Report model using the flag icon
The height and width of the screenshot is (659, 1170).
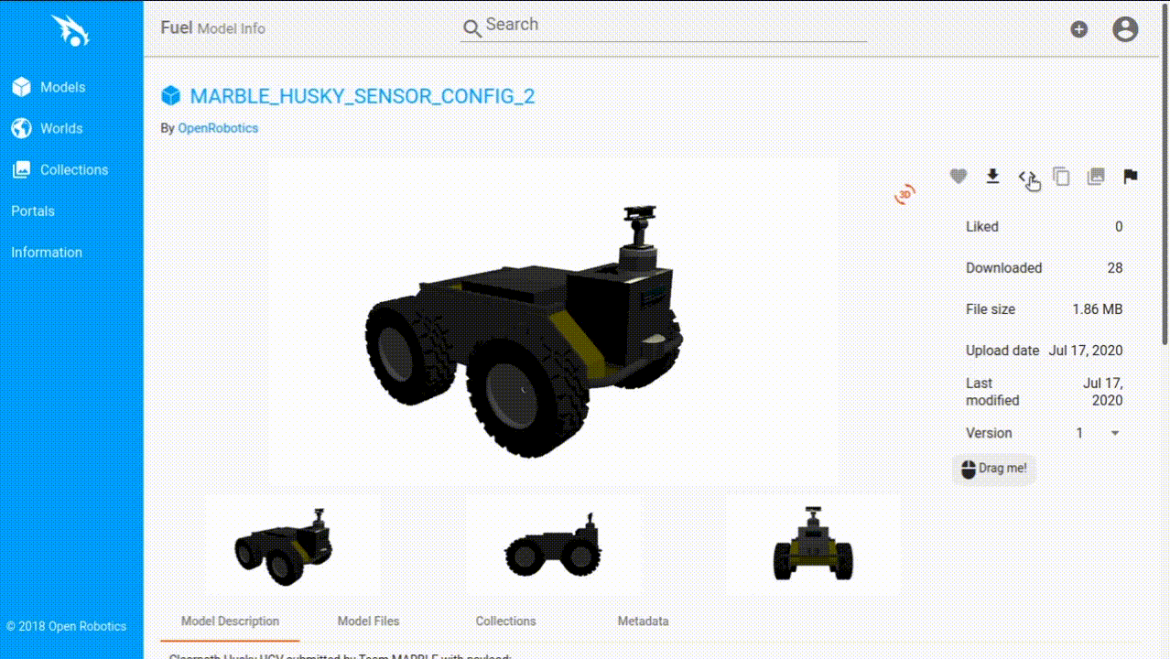tap(1131, 177)
